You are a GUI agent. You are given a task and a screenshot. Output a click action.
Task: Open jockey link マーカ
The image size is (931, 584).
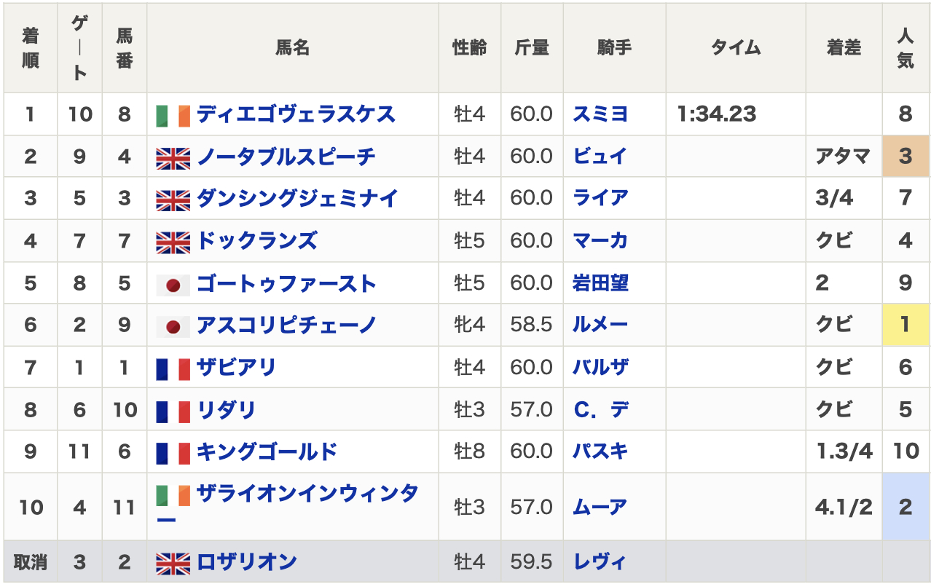[x=600, y=240]
